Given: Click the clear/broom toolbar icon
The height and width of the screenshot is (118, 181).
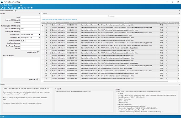Looking at the screenshot, I should 5,8.
